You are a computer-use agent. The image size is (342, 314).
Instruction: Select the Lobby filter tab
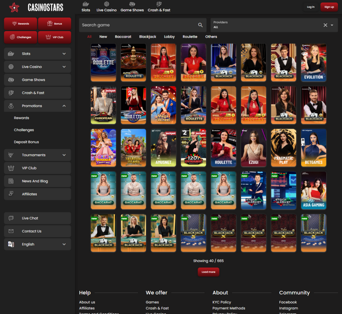(x=169, y=37)
